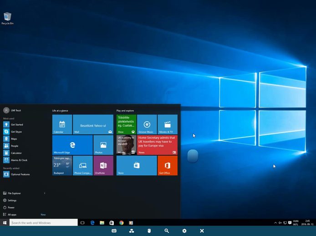Screen dimensions: 316x236
Task: Expand File Explorer jump list arrow
Action: pyautogui.click(x=45, y=193)
